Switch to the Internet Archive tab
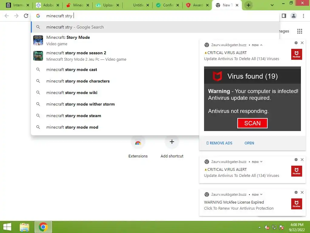 [15, 5]
